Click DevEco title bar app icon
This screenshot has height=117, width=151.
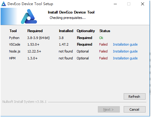tap(4, 4)
